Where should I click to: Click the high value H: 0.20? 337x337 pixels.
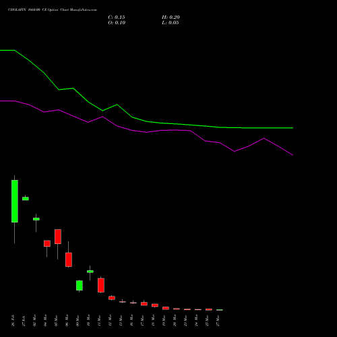(x=171, y=18)
